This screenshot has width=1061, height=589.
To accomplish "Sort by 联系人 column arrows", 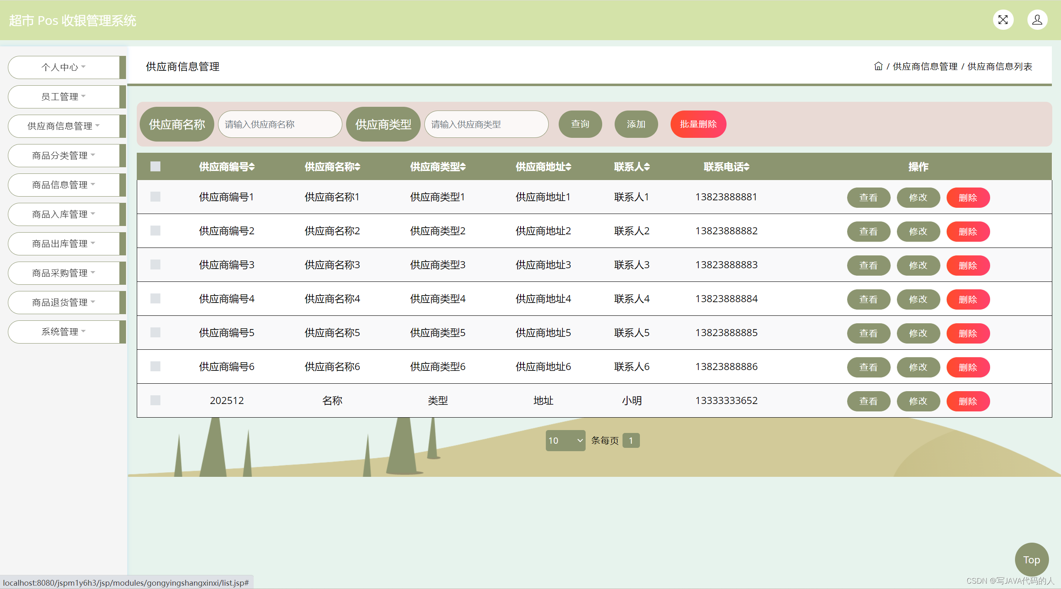I will pos(647,167).
